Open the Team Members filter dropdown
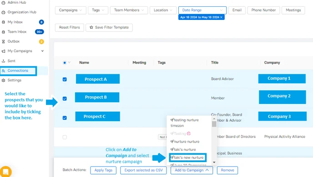The height and width of the screenshot is (177, 313). [129, 10]
